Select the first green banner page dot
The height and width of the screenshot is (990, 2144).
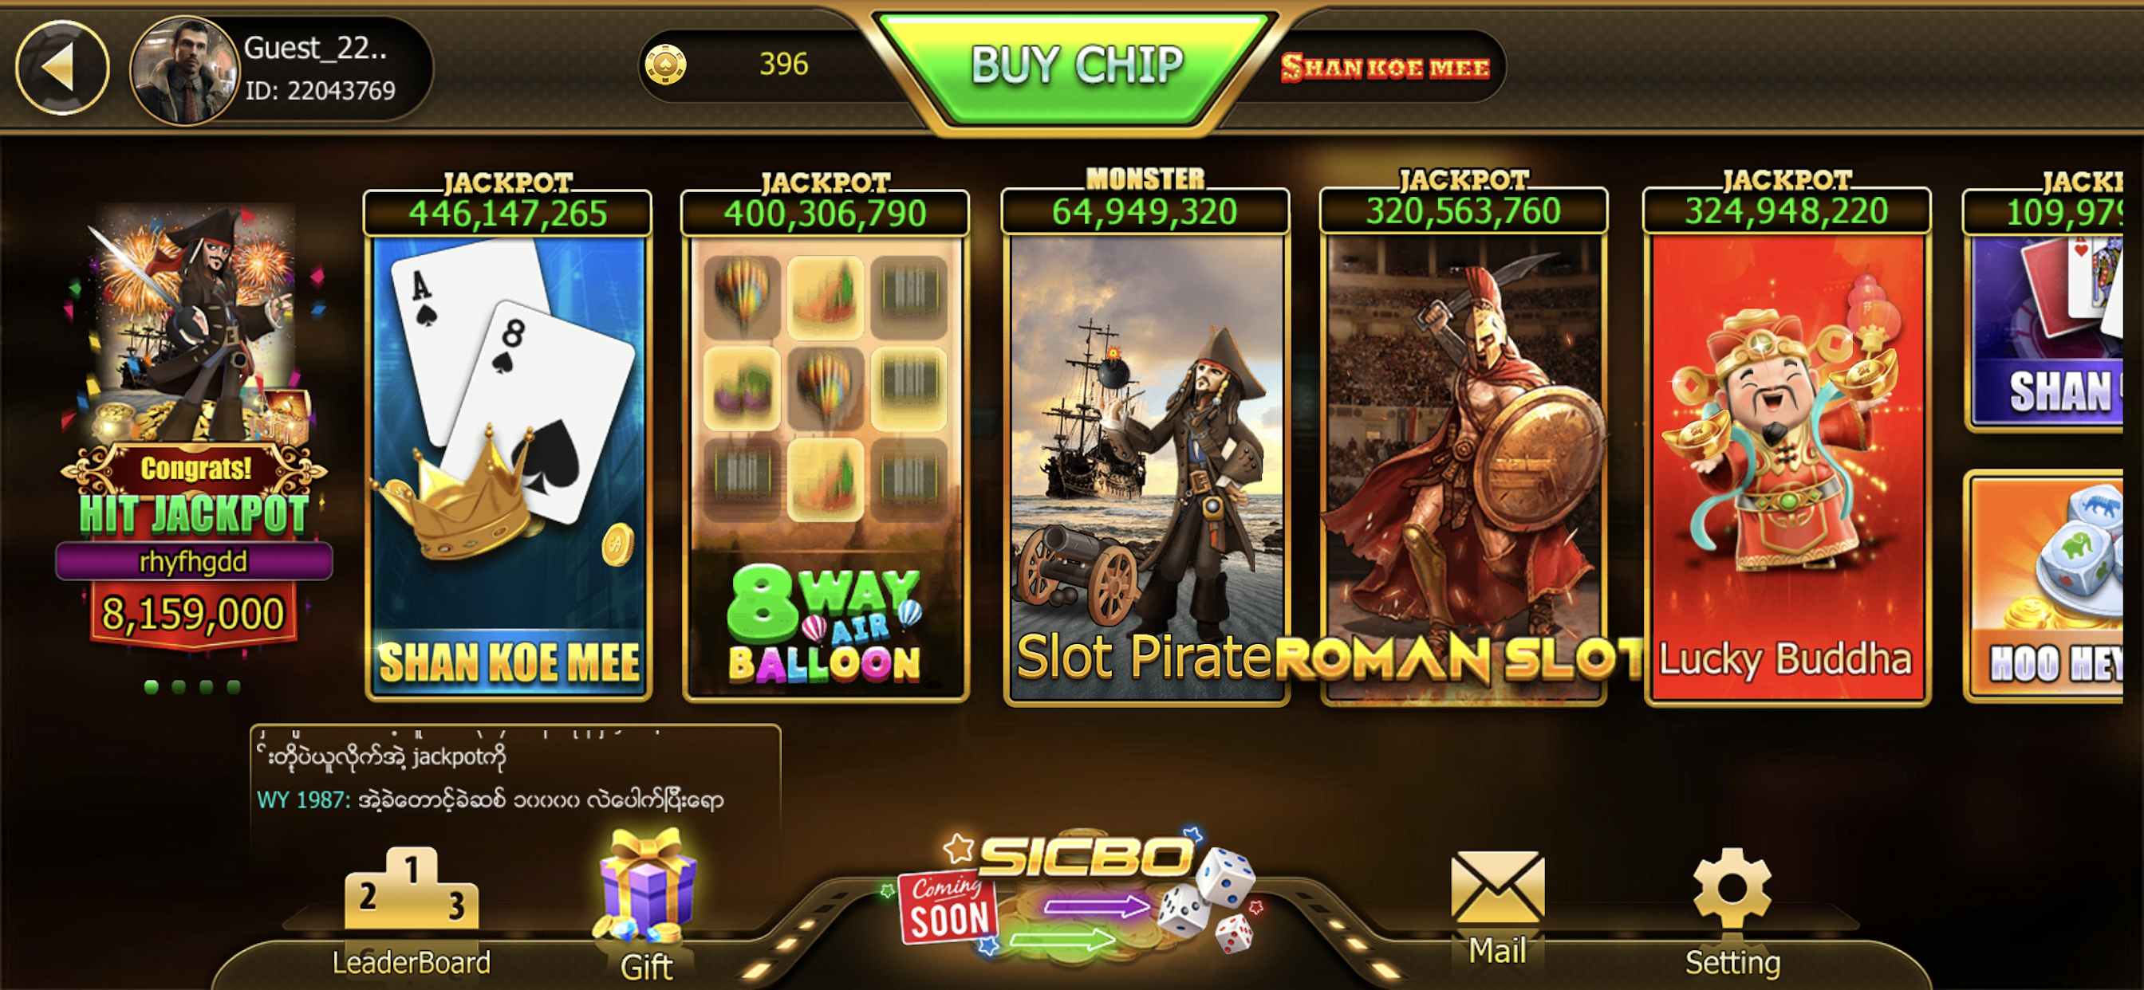152,687
